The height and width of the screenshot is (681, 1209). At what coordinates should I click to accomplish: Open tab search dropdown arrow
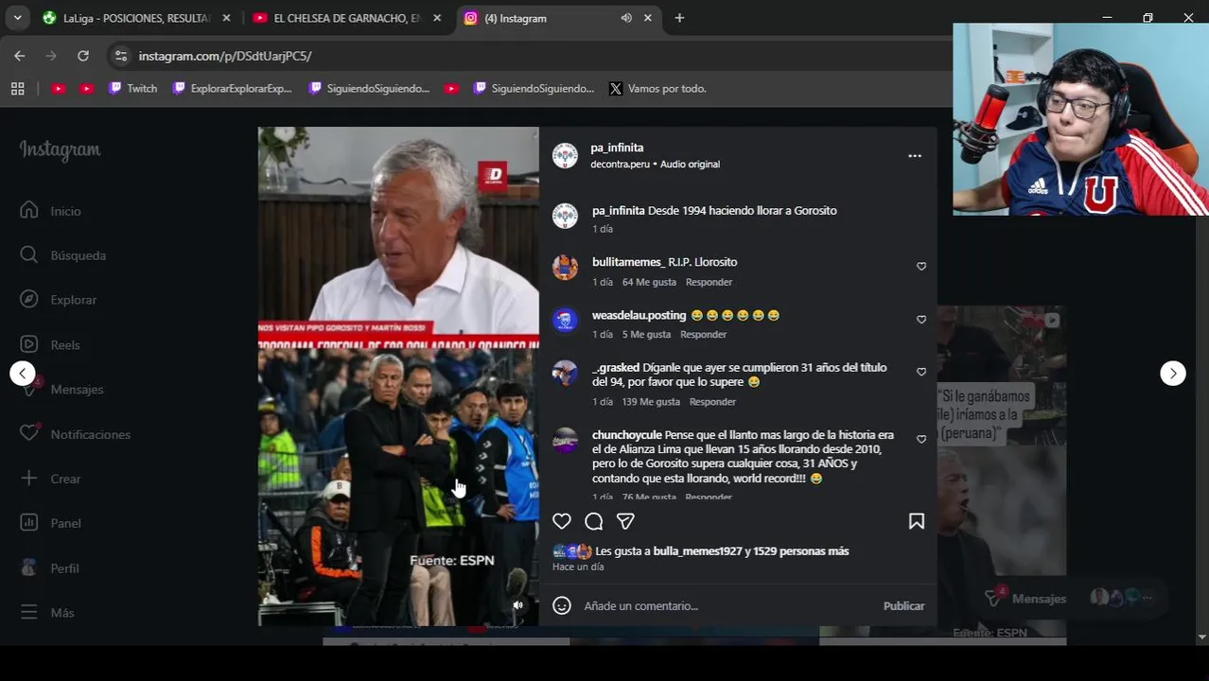[17, 18]
